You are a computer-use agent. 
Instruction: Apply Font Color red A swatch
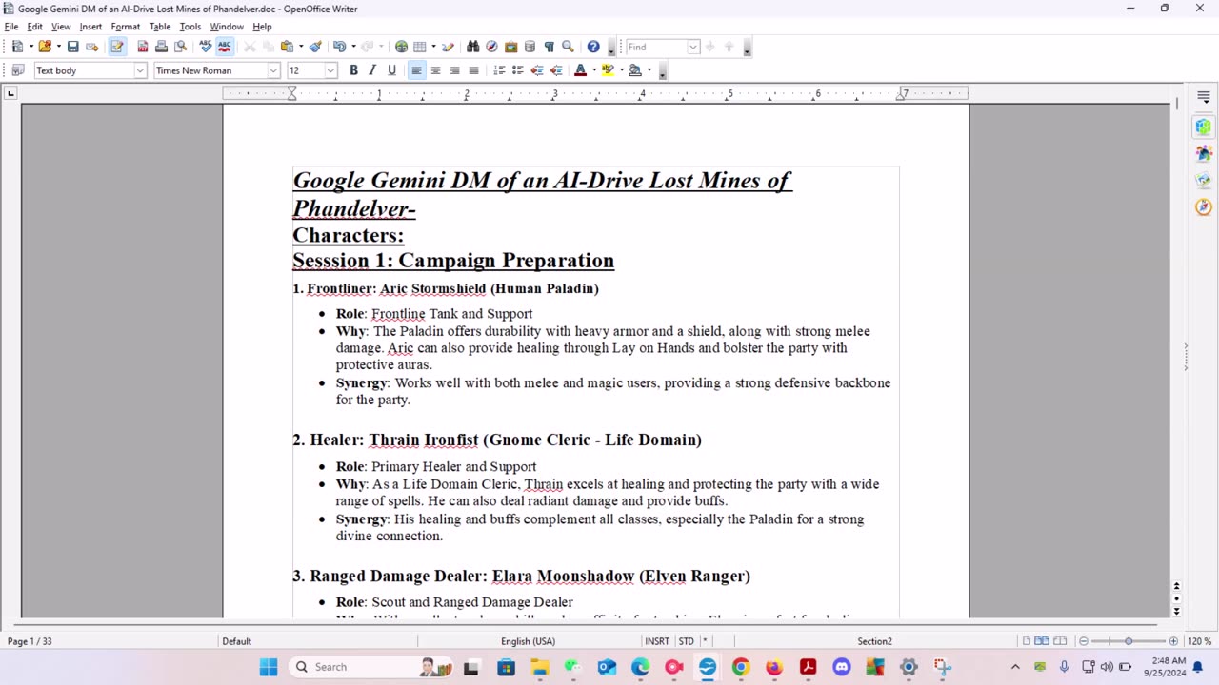[x=581, y=70]
